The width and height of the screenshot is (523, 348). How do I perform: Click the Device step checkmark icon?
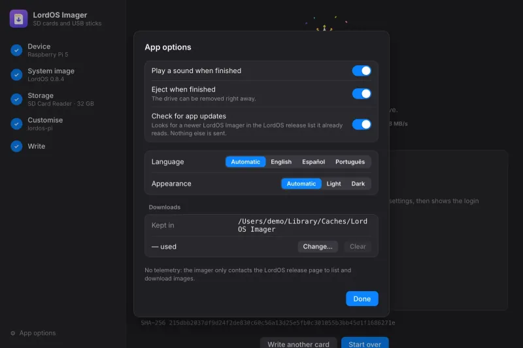pos(16,50)
